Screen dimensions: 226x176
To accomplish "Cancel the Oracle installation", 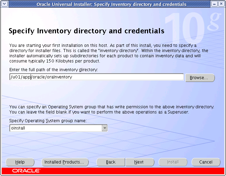I will tap(206, 162).
